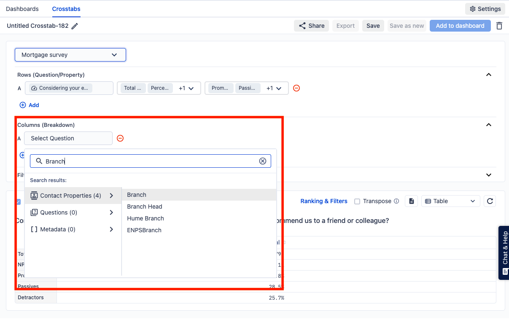Switch to the Dashboards tab
The width and height of the screenshot is (509, 322).
[22, 9]
